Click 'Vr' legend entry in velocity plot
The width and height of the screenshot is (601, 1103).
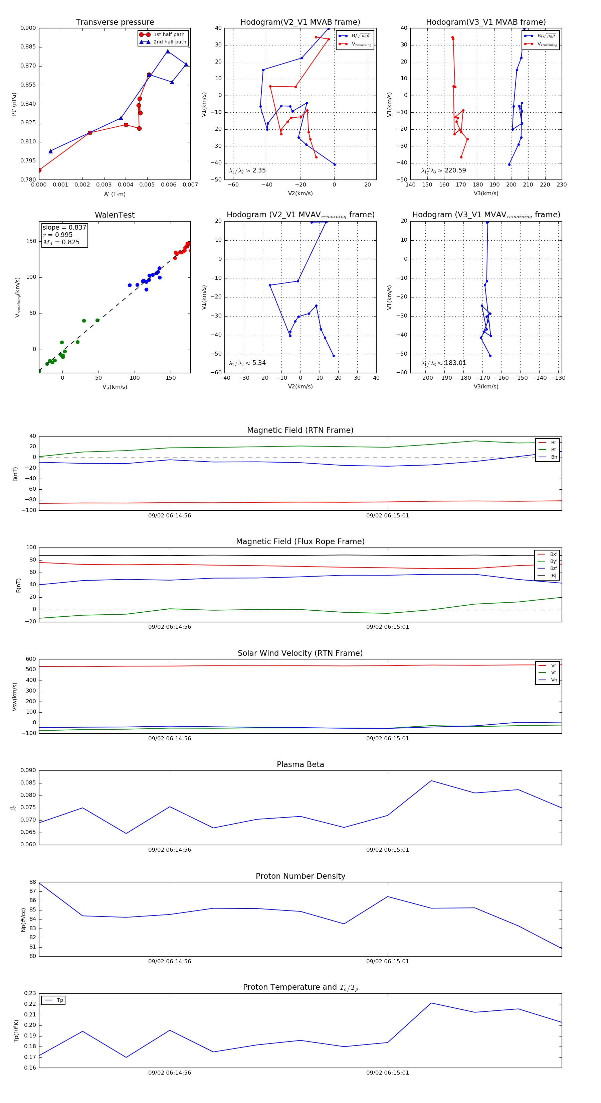click(548, 665)
